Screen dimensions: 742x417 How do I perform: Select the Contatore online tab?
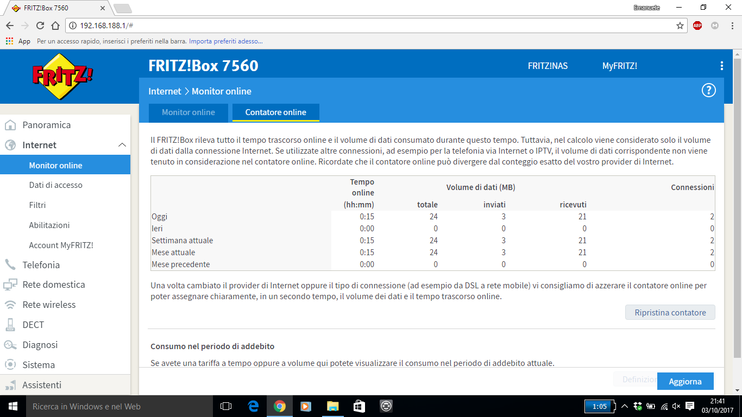click(276, 112)
